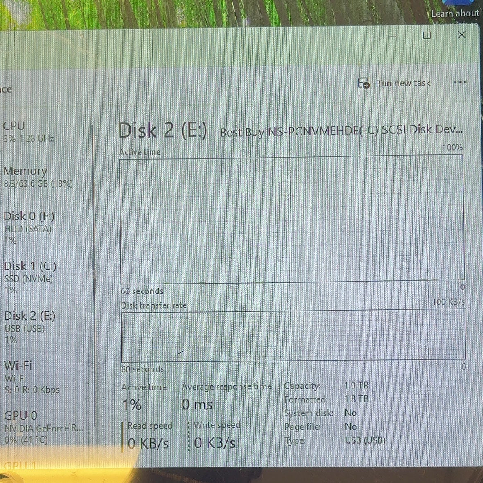Click the 1% Active time value
483x483 pixels.
pos(131,405)
